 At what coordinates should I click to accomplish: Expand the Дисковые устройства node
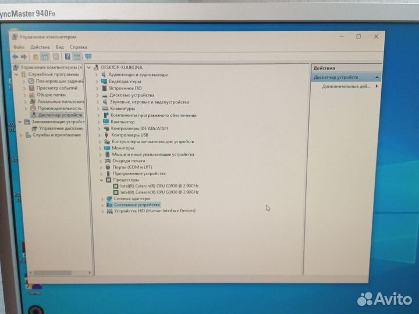97,95
